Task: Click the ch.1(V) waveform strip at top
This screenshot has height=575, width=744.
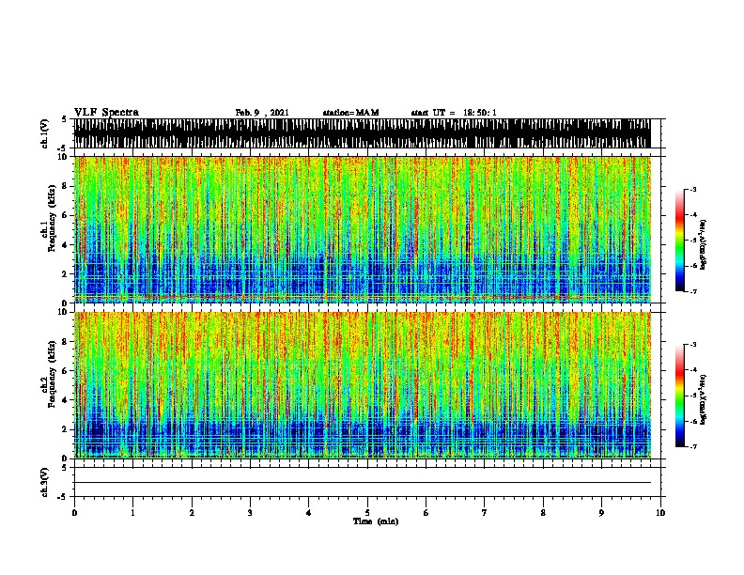Action: 363,133
